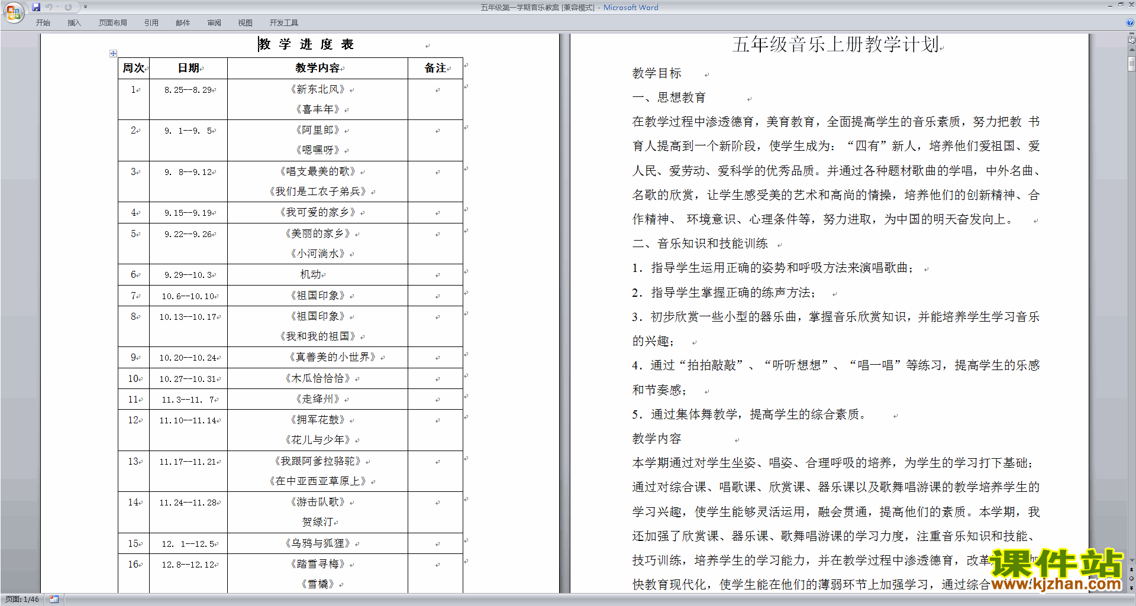Click the text 《乌鸦与狐狸》
Viewport: 1136px width, 606px height.
(x=318, y=543)
